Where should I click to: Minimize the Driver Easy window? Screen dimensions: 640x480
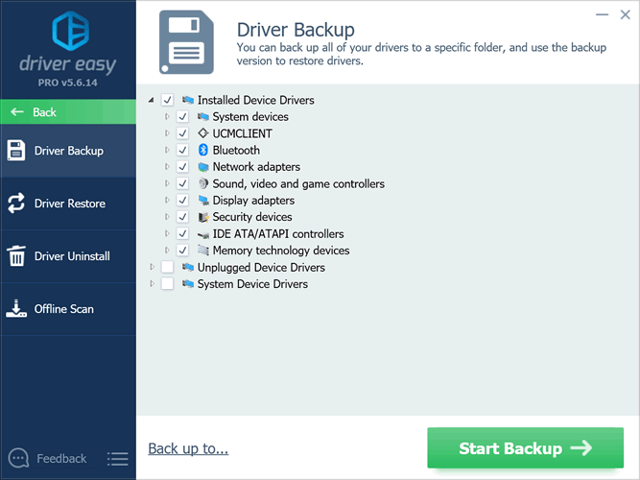pos(602,14)
